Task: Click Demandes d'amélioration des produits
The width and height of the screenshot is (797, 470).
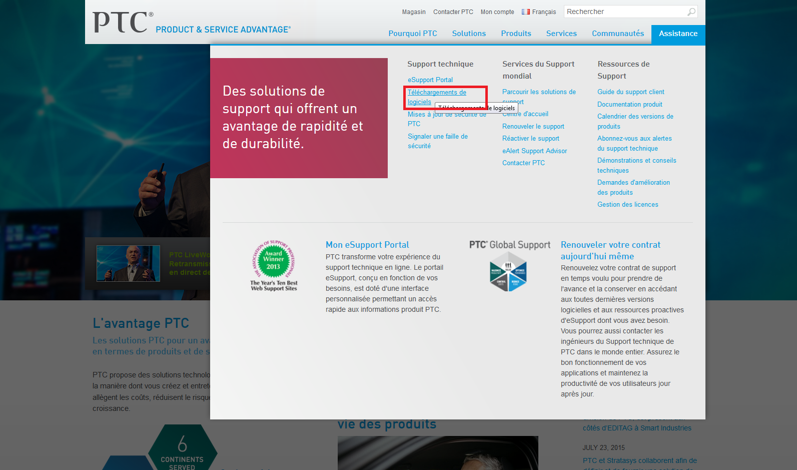Action: pos(633,188)
